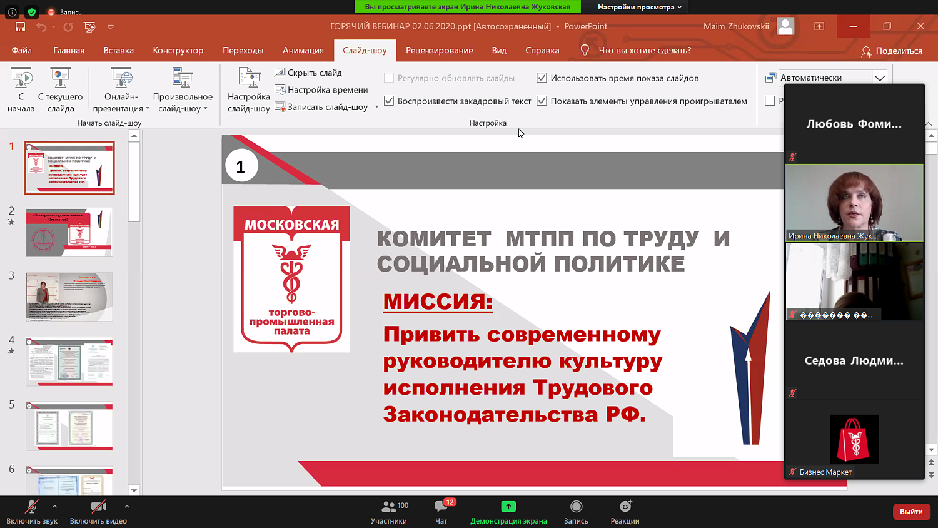The height and width of the screenshot is (528, 938).
Task: Open Настройка слайд-шоу settings
Action: click(x=249, y=90)
